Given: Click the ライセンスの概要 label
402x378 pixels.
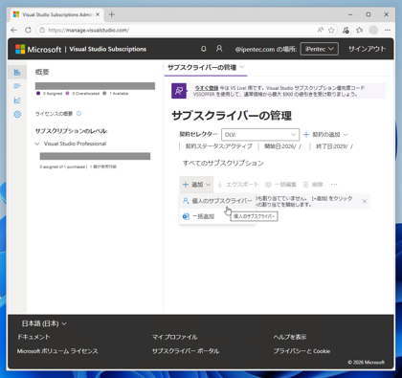Looking at the screenshot, I should pos(54,114).
